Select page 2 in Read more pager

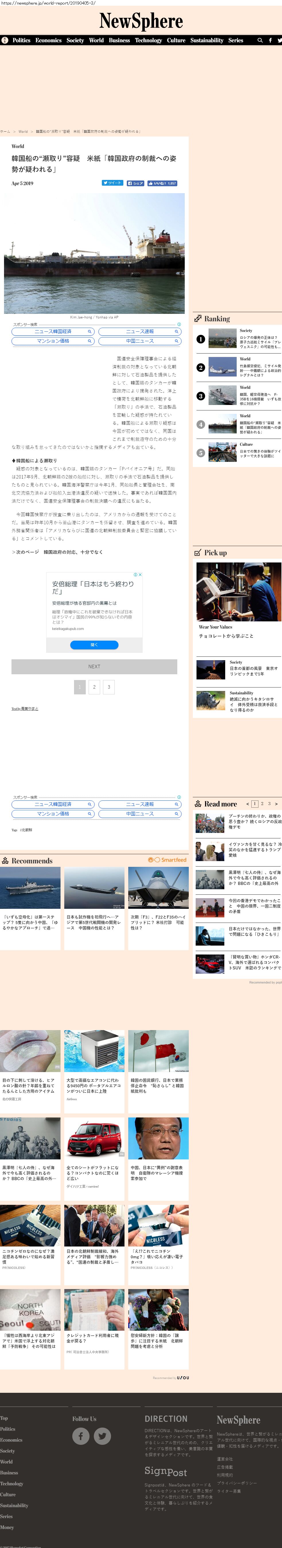click(262, 803)
